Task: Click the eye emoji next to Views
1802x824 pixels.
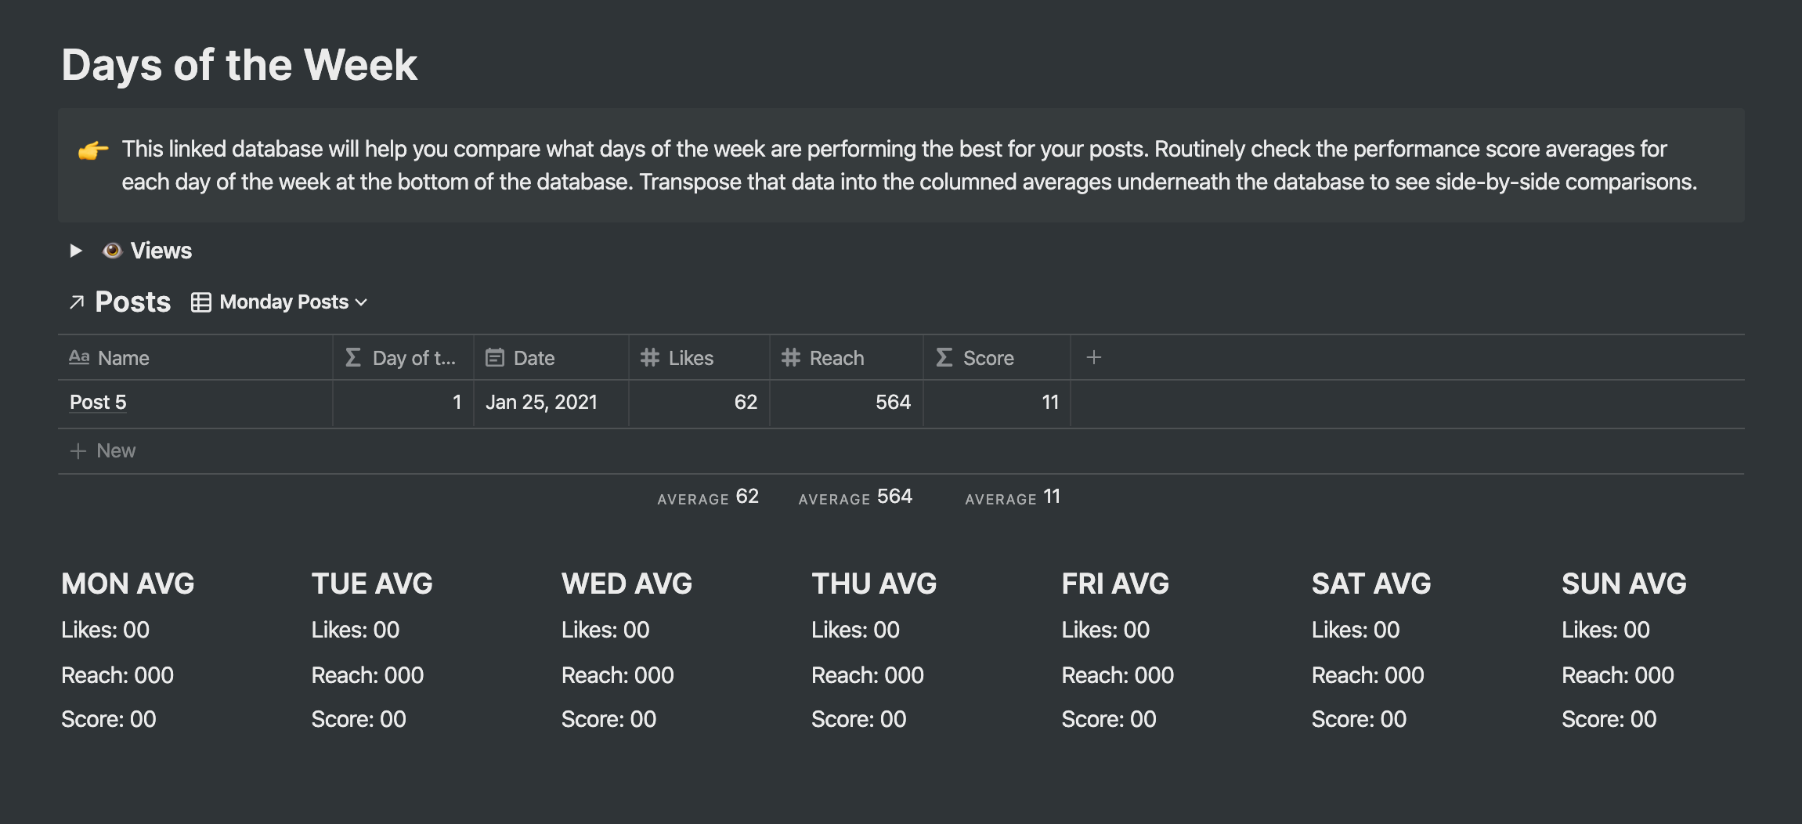Action: (x=112, y=250)
